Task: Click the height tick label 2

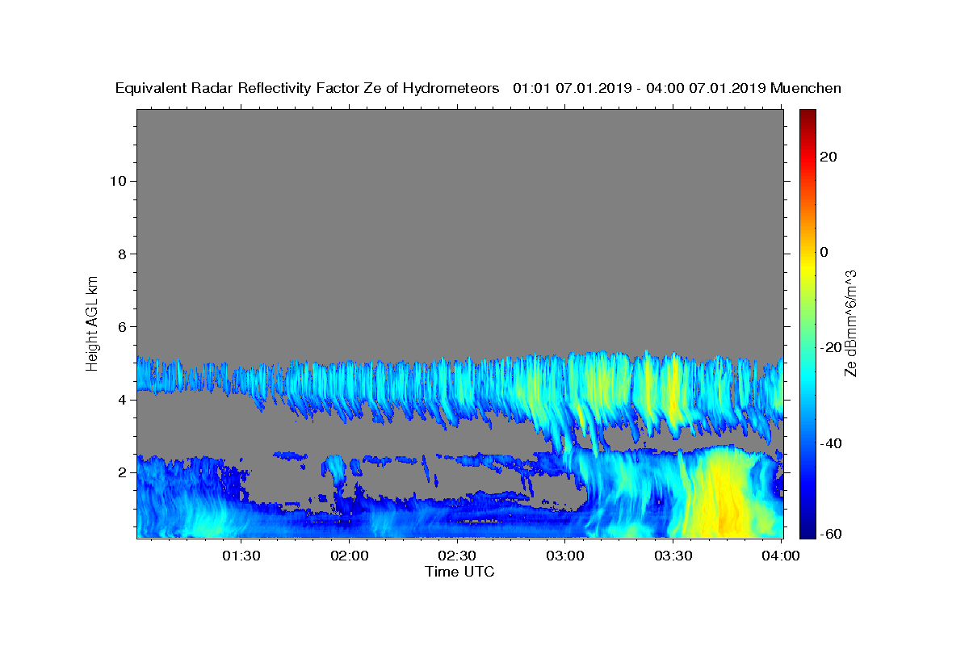Action: [121, 472]
